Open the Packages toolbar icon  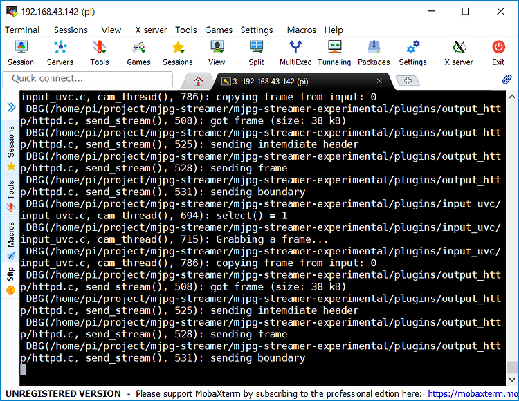pyautogui.click(x=374, y=53)
